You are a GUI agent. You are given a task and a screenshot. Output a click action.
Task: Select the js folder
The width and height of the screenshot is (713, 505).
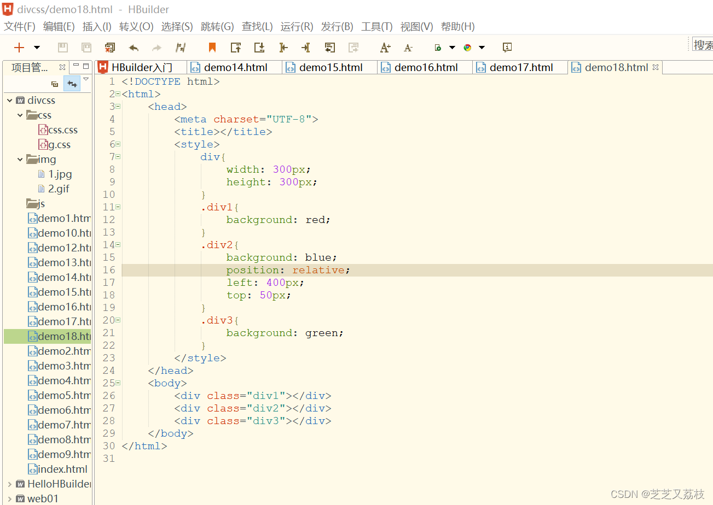pos(36,204)
